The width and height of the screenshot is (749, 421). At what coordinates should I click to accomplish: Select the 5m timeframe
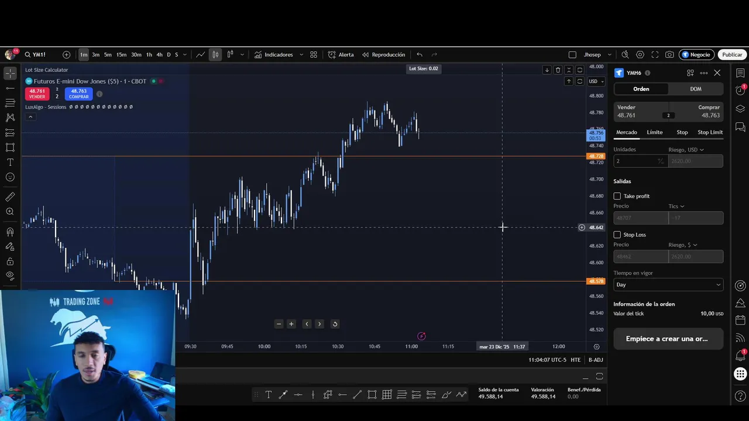(108, 54)
